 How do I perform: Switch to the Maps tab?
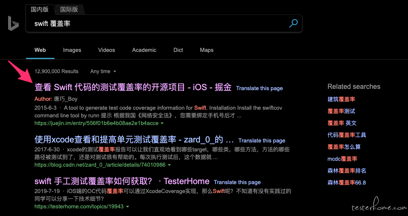207,50
